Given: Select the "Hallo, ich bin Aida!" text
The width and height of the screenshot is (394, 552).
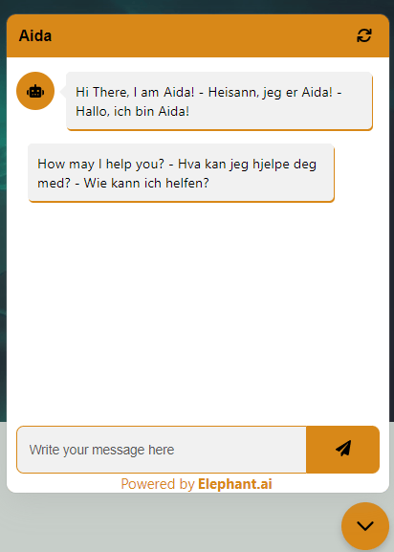Looking at the screenshot, I should [133, 112].
